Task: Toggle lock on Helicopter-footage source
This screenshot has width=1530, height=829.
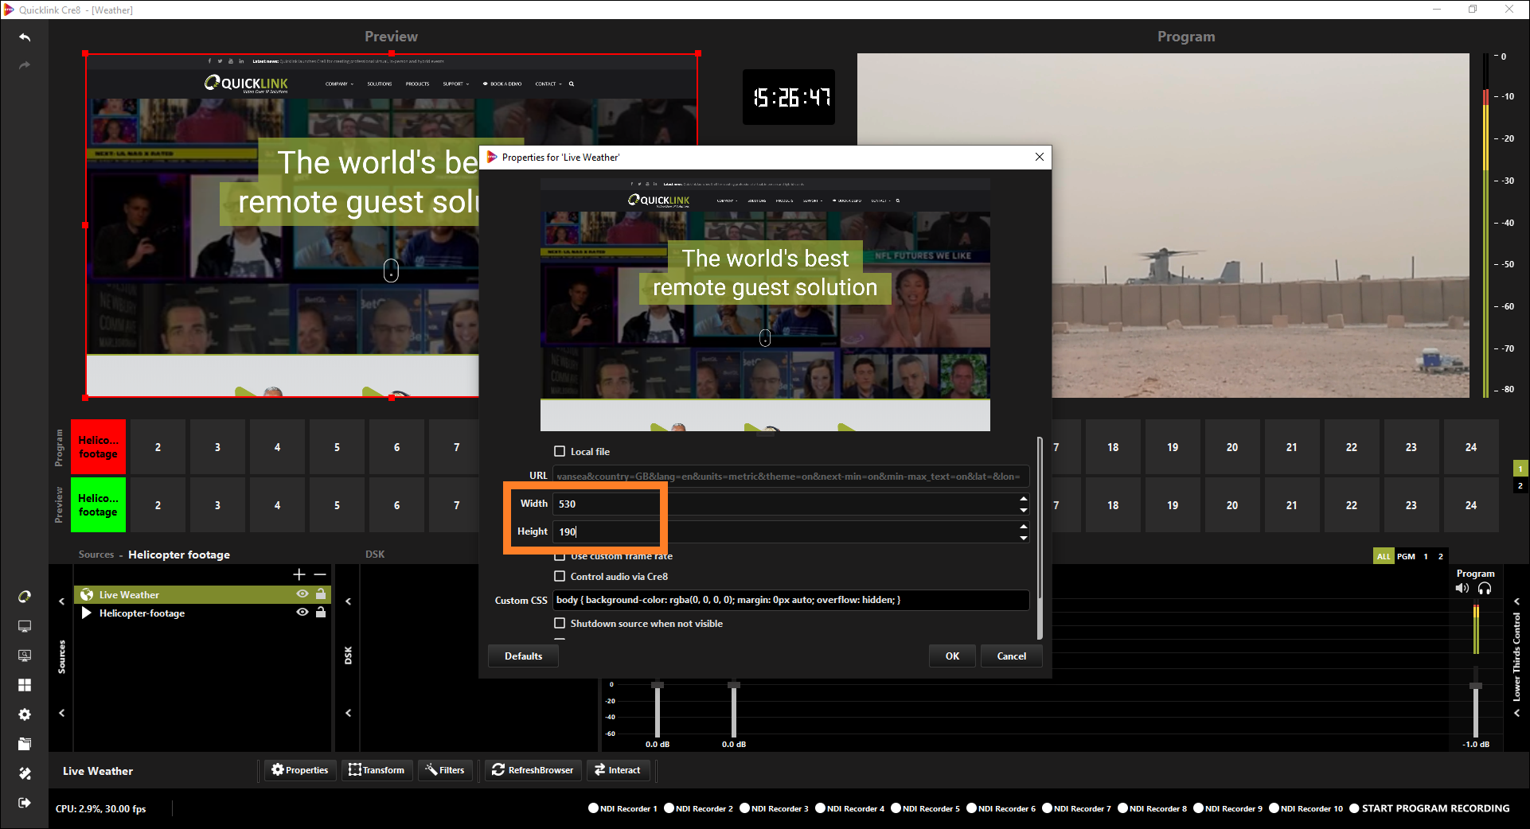Action: point(321,613)
